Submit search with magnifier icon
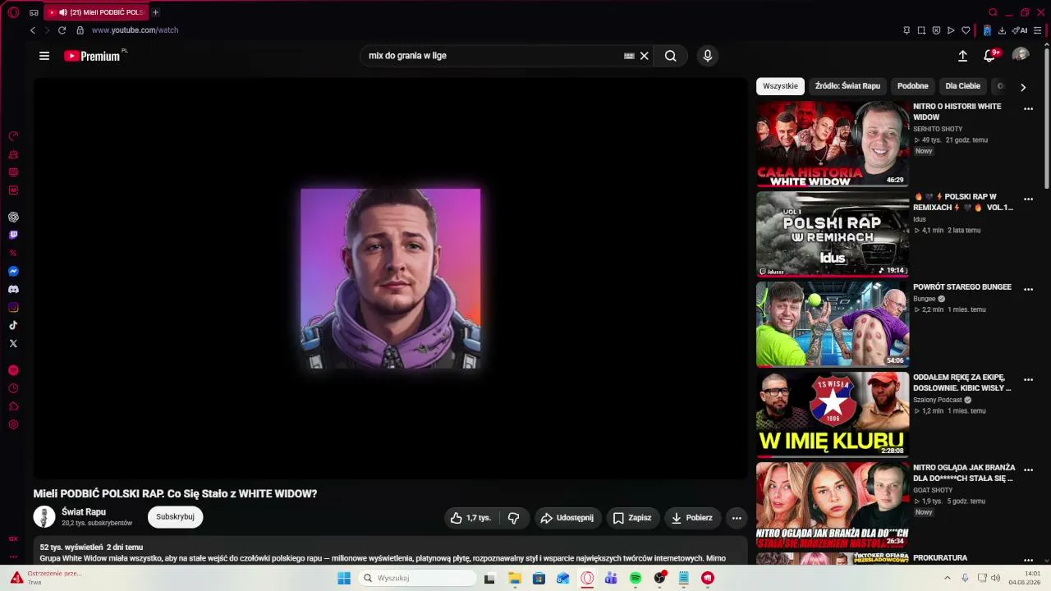 671,56
